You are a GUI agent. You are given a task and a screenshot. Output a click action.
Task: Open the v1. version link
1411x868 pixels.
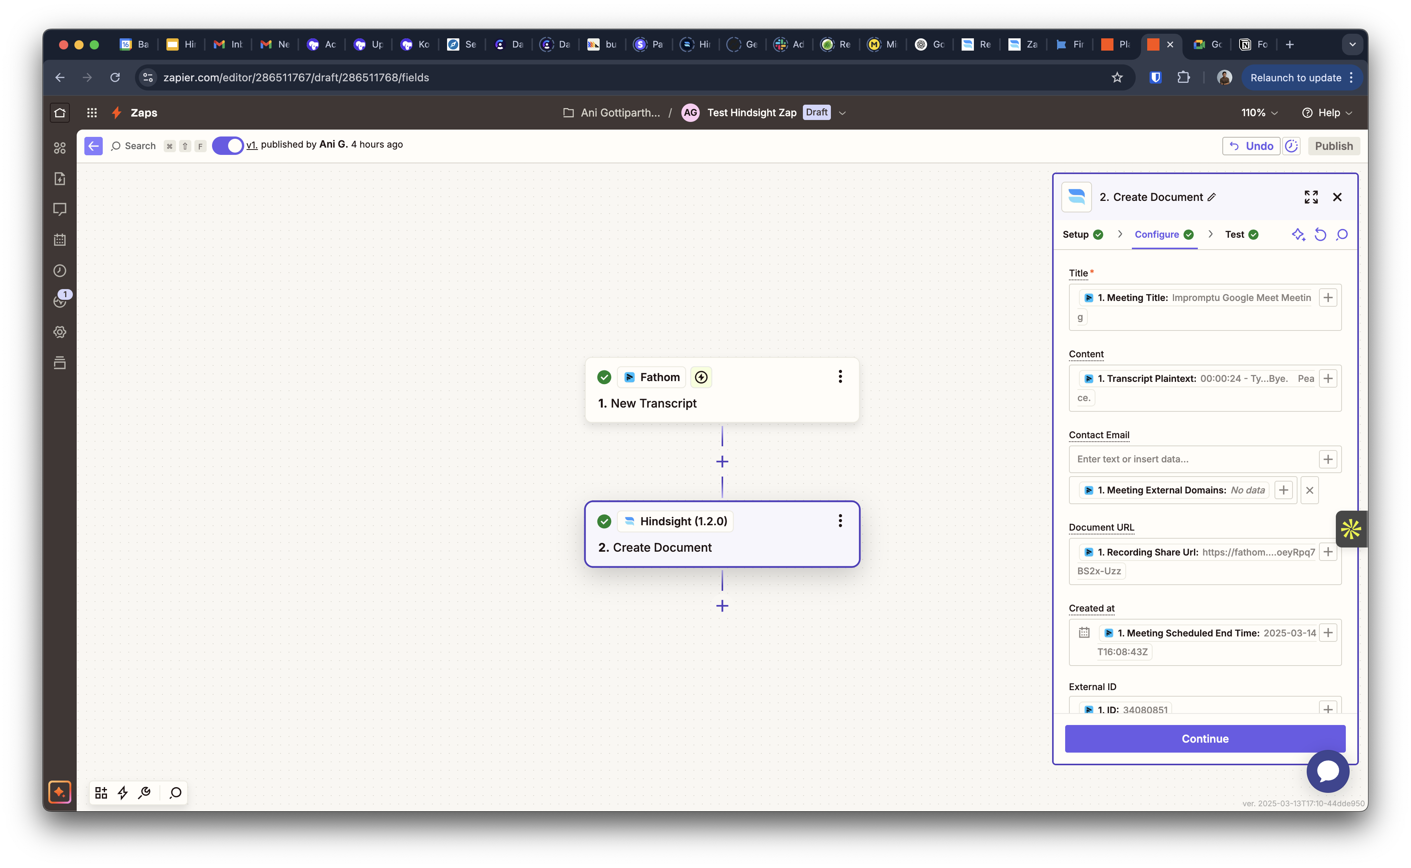coord(252,145)
